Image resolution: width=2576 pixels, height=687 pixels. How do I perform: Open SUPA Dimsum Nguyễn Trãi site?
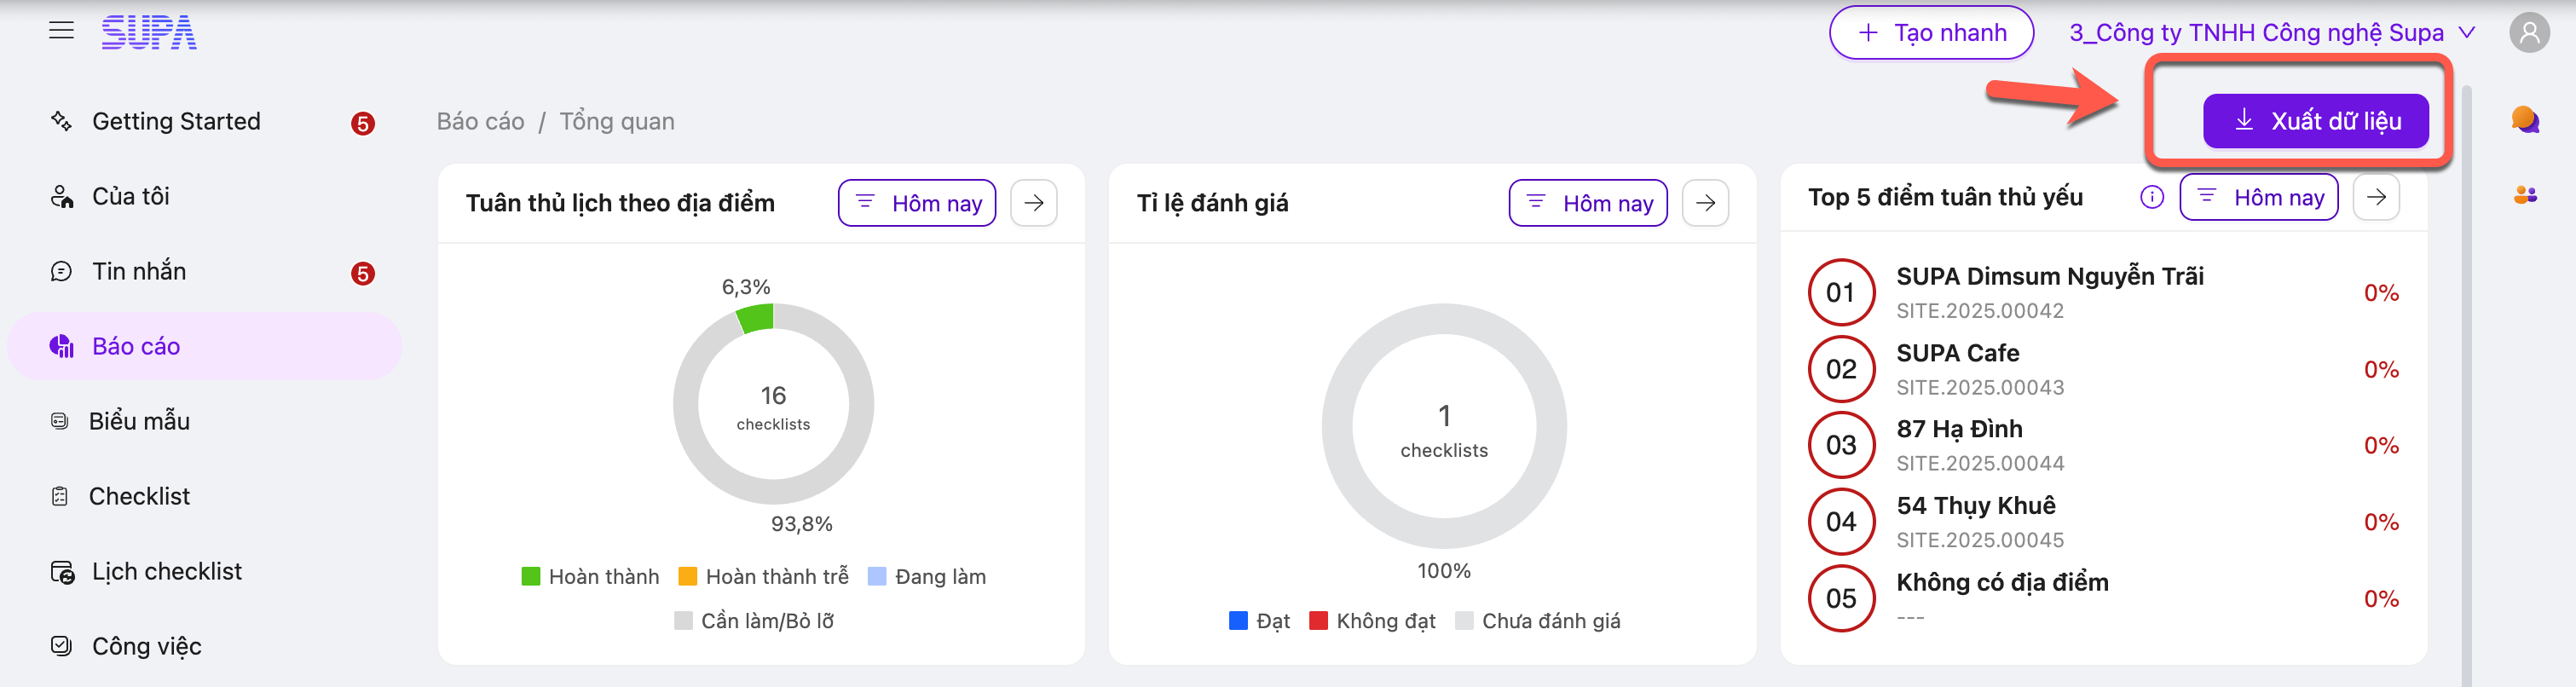[2050, 276]
